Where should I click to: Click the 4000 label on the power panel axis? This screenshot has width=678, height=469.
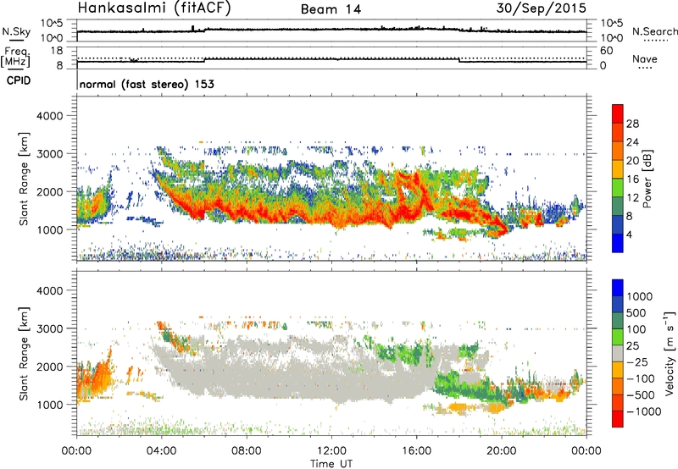pyautogui.click(x=50, y=116)
